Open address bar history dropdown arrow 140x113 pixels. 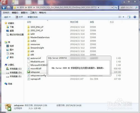[x=112, y=8]
